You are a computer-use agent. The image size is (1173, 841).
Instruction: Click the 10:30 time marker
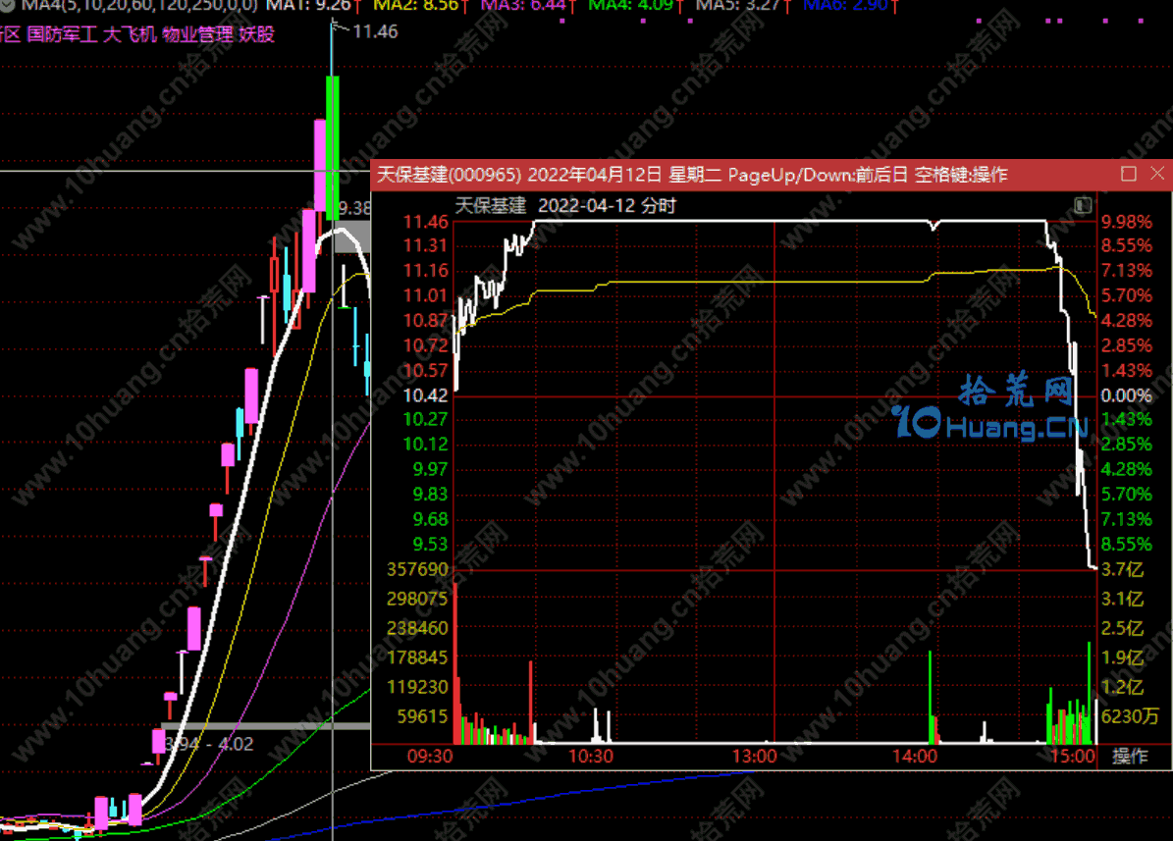click(590, 756)
